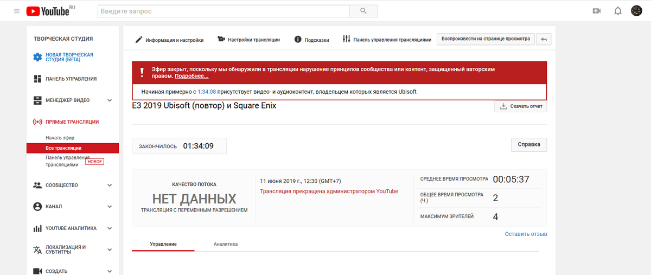Expand the Сообщество section
The width and height of the screenshot is (651, 275).
click(110, 185)
